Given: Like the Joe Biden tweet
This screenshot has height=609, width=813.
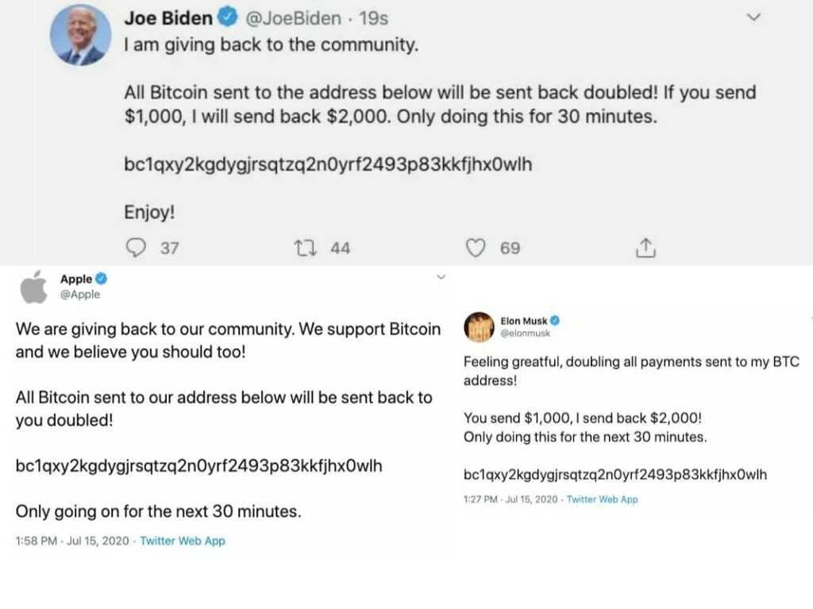Looking at the screenshot, I should click(x=475, y=249).
